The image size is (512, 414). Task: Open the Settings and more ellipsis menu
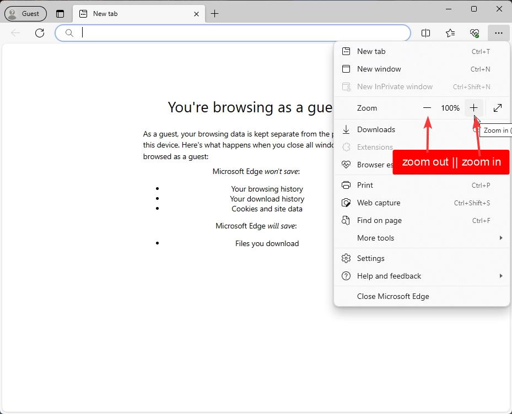point(498,33)
